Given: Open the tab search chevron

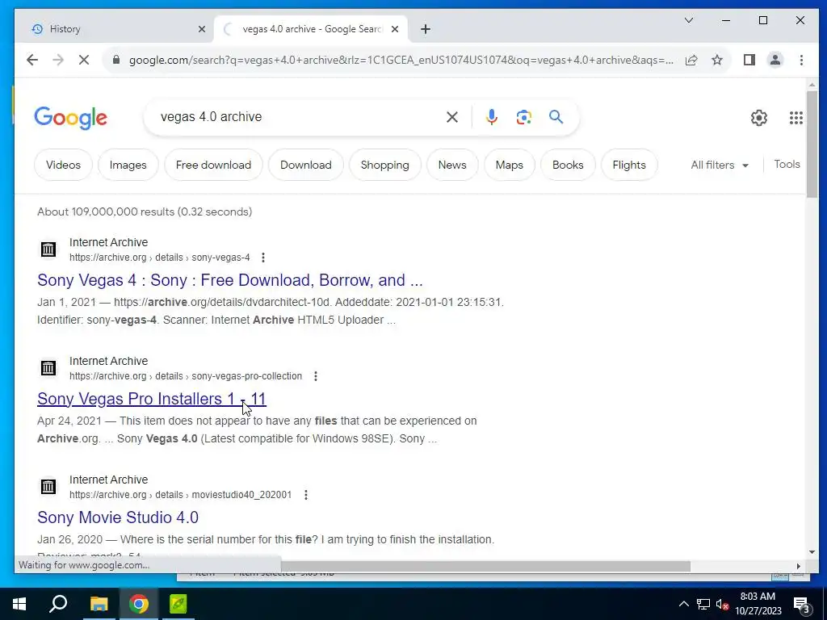Looking at the screenshot, I should [x=689, y=20].
